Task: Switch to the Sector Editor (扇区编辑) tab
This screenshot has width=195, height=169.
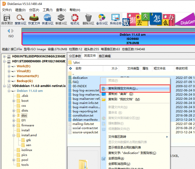Action: click(x=105, y=56)
